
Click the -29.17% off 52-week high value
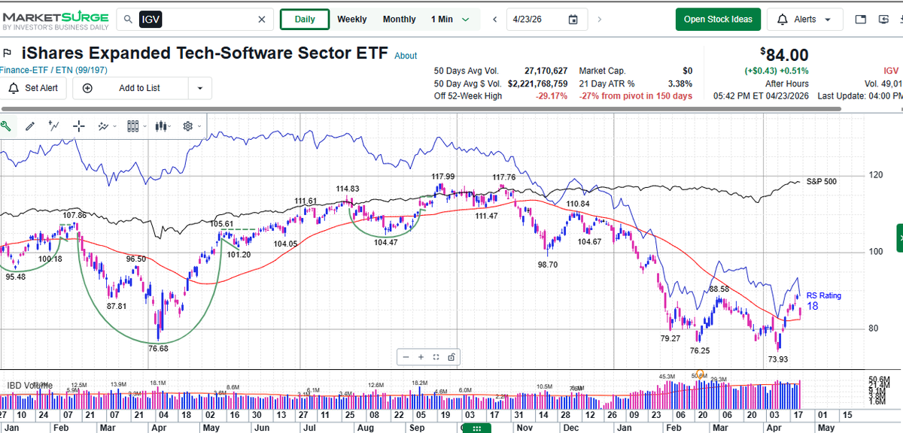552,96
